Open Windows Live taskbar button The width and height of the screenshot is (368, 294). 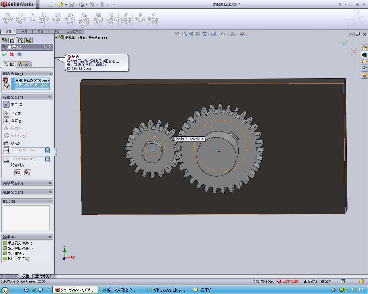[167, 290]
